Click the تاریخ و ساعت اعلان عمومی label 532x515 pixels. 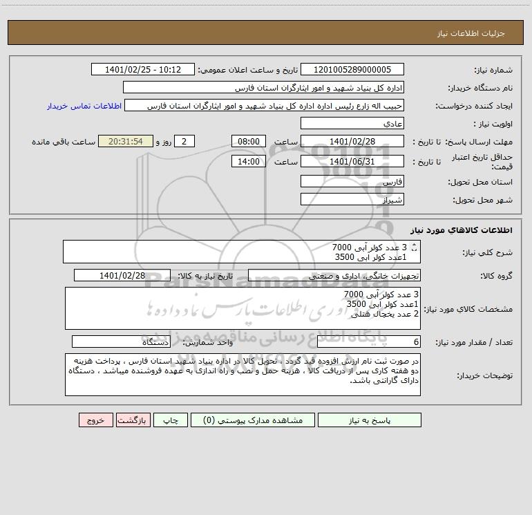[x=248, y=70]
